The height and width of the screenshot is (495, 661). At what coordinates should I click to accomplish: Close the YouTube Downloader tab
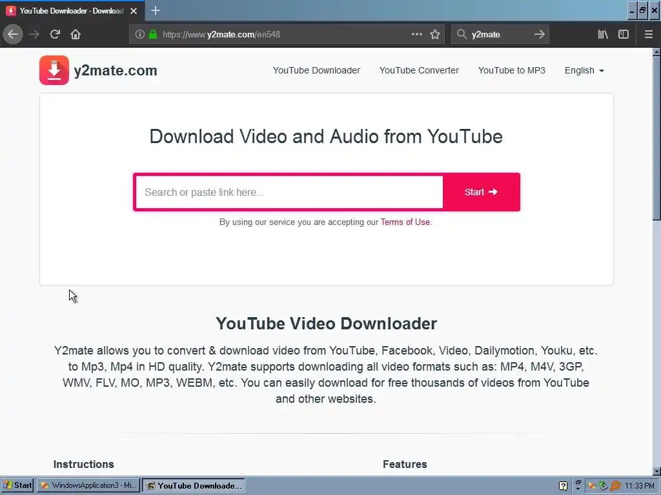click(134, 11)
